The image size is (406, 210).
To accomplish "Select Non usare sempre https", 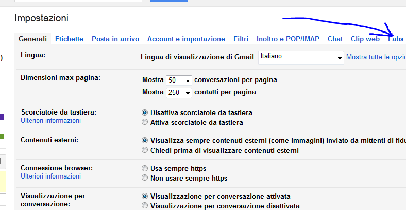I will coord(145,179).
